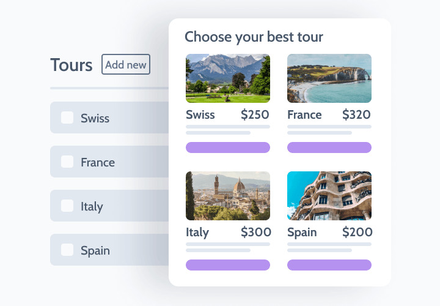
Task: Open the France coastline thumbnail
Action: click(x=329, y=78)
